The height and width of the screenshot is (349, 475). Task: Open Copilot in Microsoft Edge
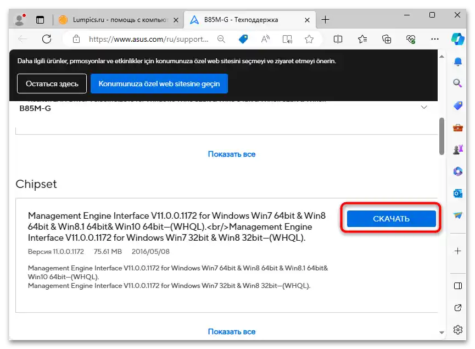pos(457,39)
